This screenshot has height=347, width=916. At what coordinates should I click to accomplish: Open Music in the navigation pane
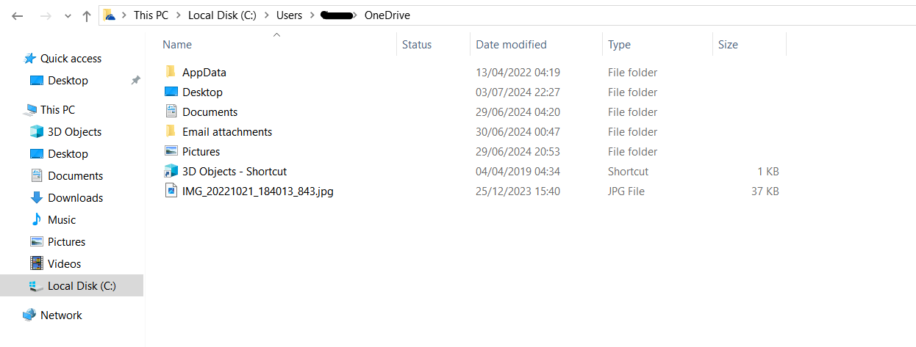coord(62,220)
